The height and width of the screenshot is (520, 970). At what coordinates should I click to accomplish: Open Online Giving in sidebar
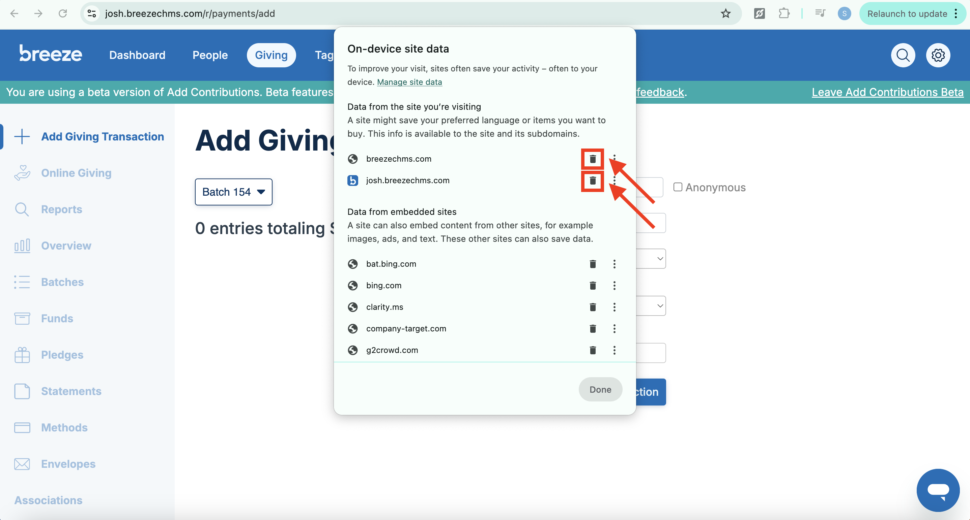(62, 173)
